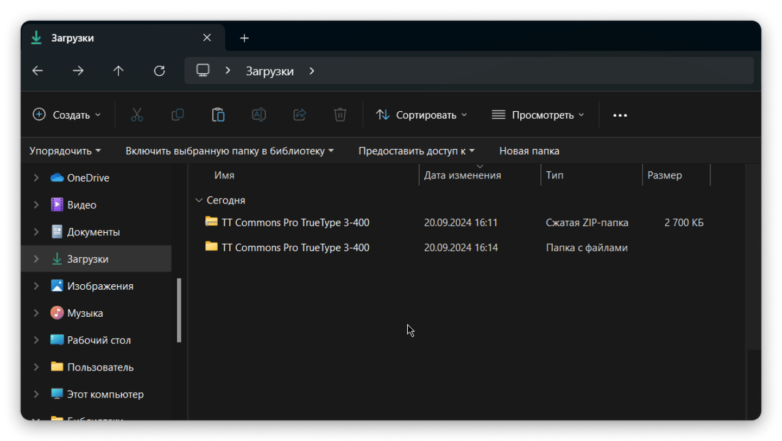Click the yellow folder icon dated 16:14
782x441 pixels.
211,246
